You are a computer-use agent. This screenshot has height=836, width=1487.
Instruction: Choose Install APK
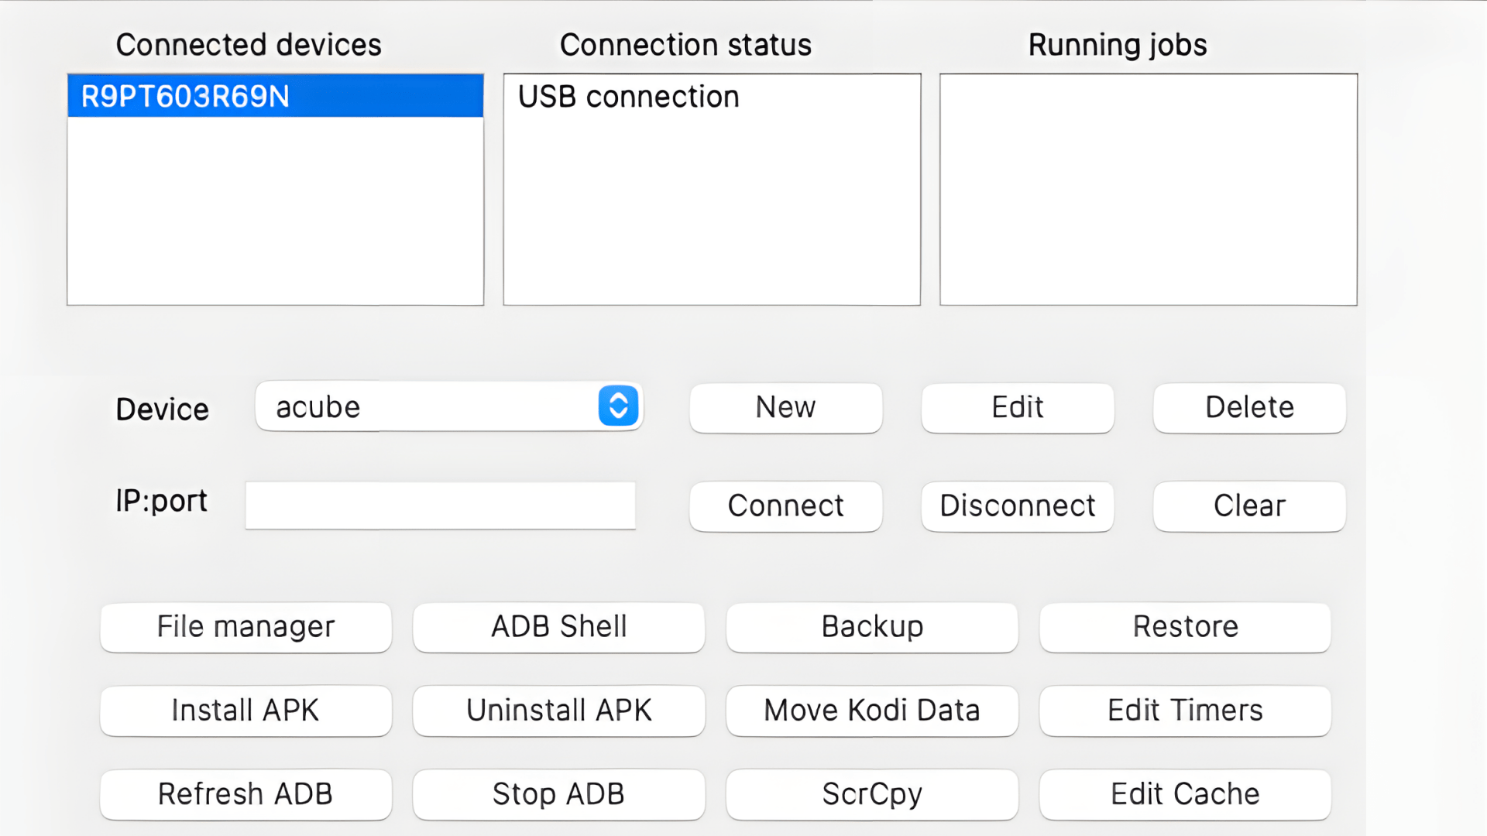(x=246, y=711)
